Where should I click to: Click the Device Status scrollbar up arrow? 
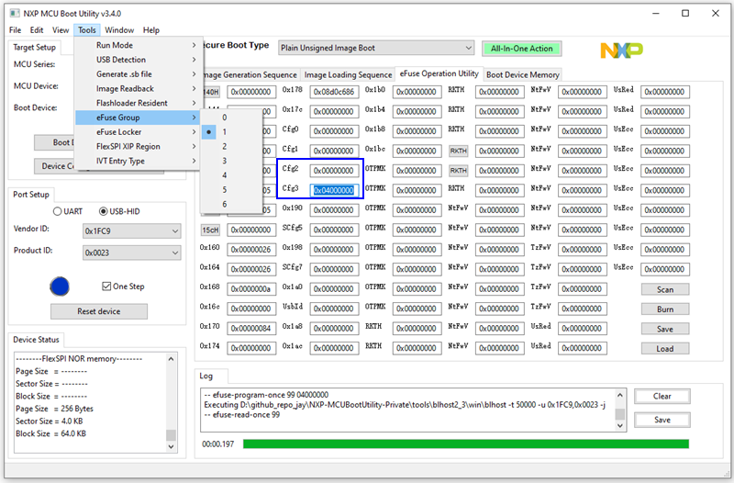point(171,359)
